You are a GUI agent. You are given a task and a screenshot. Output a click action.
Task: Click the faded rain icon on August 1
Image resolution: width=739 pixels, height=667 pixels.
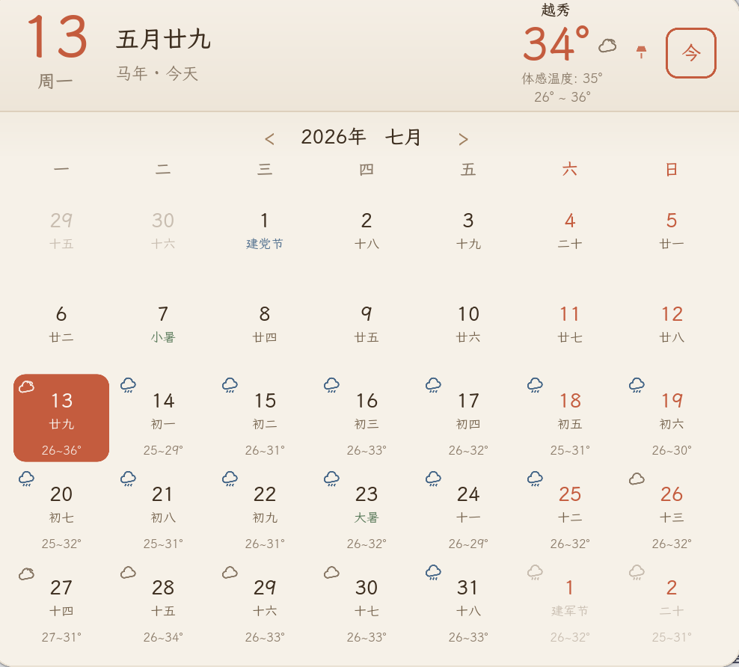pos(535,572)
